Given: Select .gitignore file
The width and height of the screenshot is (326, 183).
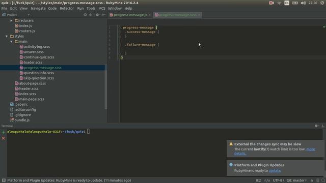Looking at the screenshot, I should [20, 115].
